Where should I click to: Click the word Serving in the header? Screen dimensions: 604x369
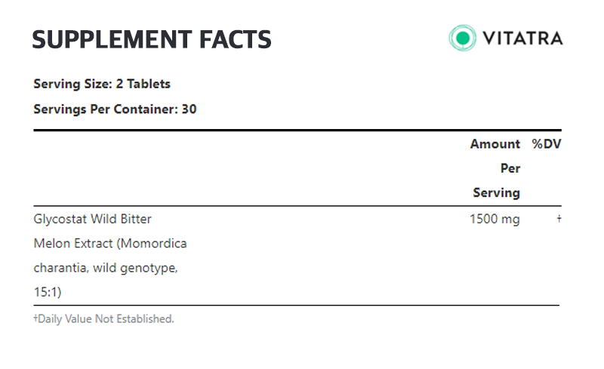tap(497, 192)
